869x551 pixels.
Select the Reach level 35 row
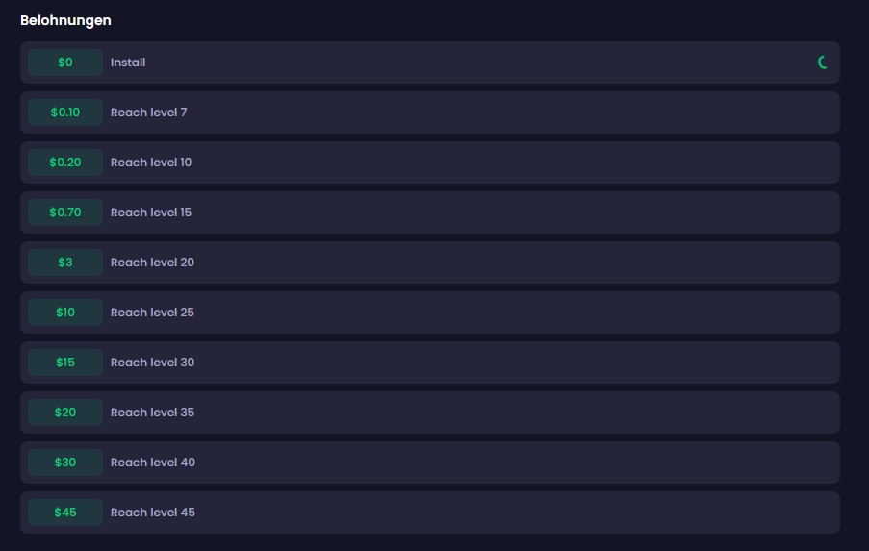point(430,413)
